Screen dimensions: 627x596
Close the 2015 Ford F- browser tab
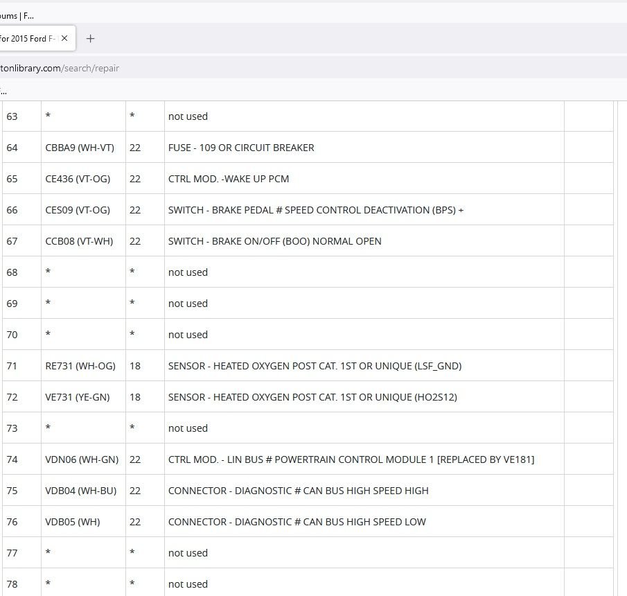(64, 38)
